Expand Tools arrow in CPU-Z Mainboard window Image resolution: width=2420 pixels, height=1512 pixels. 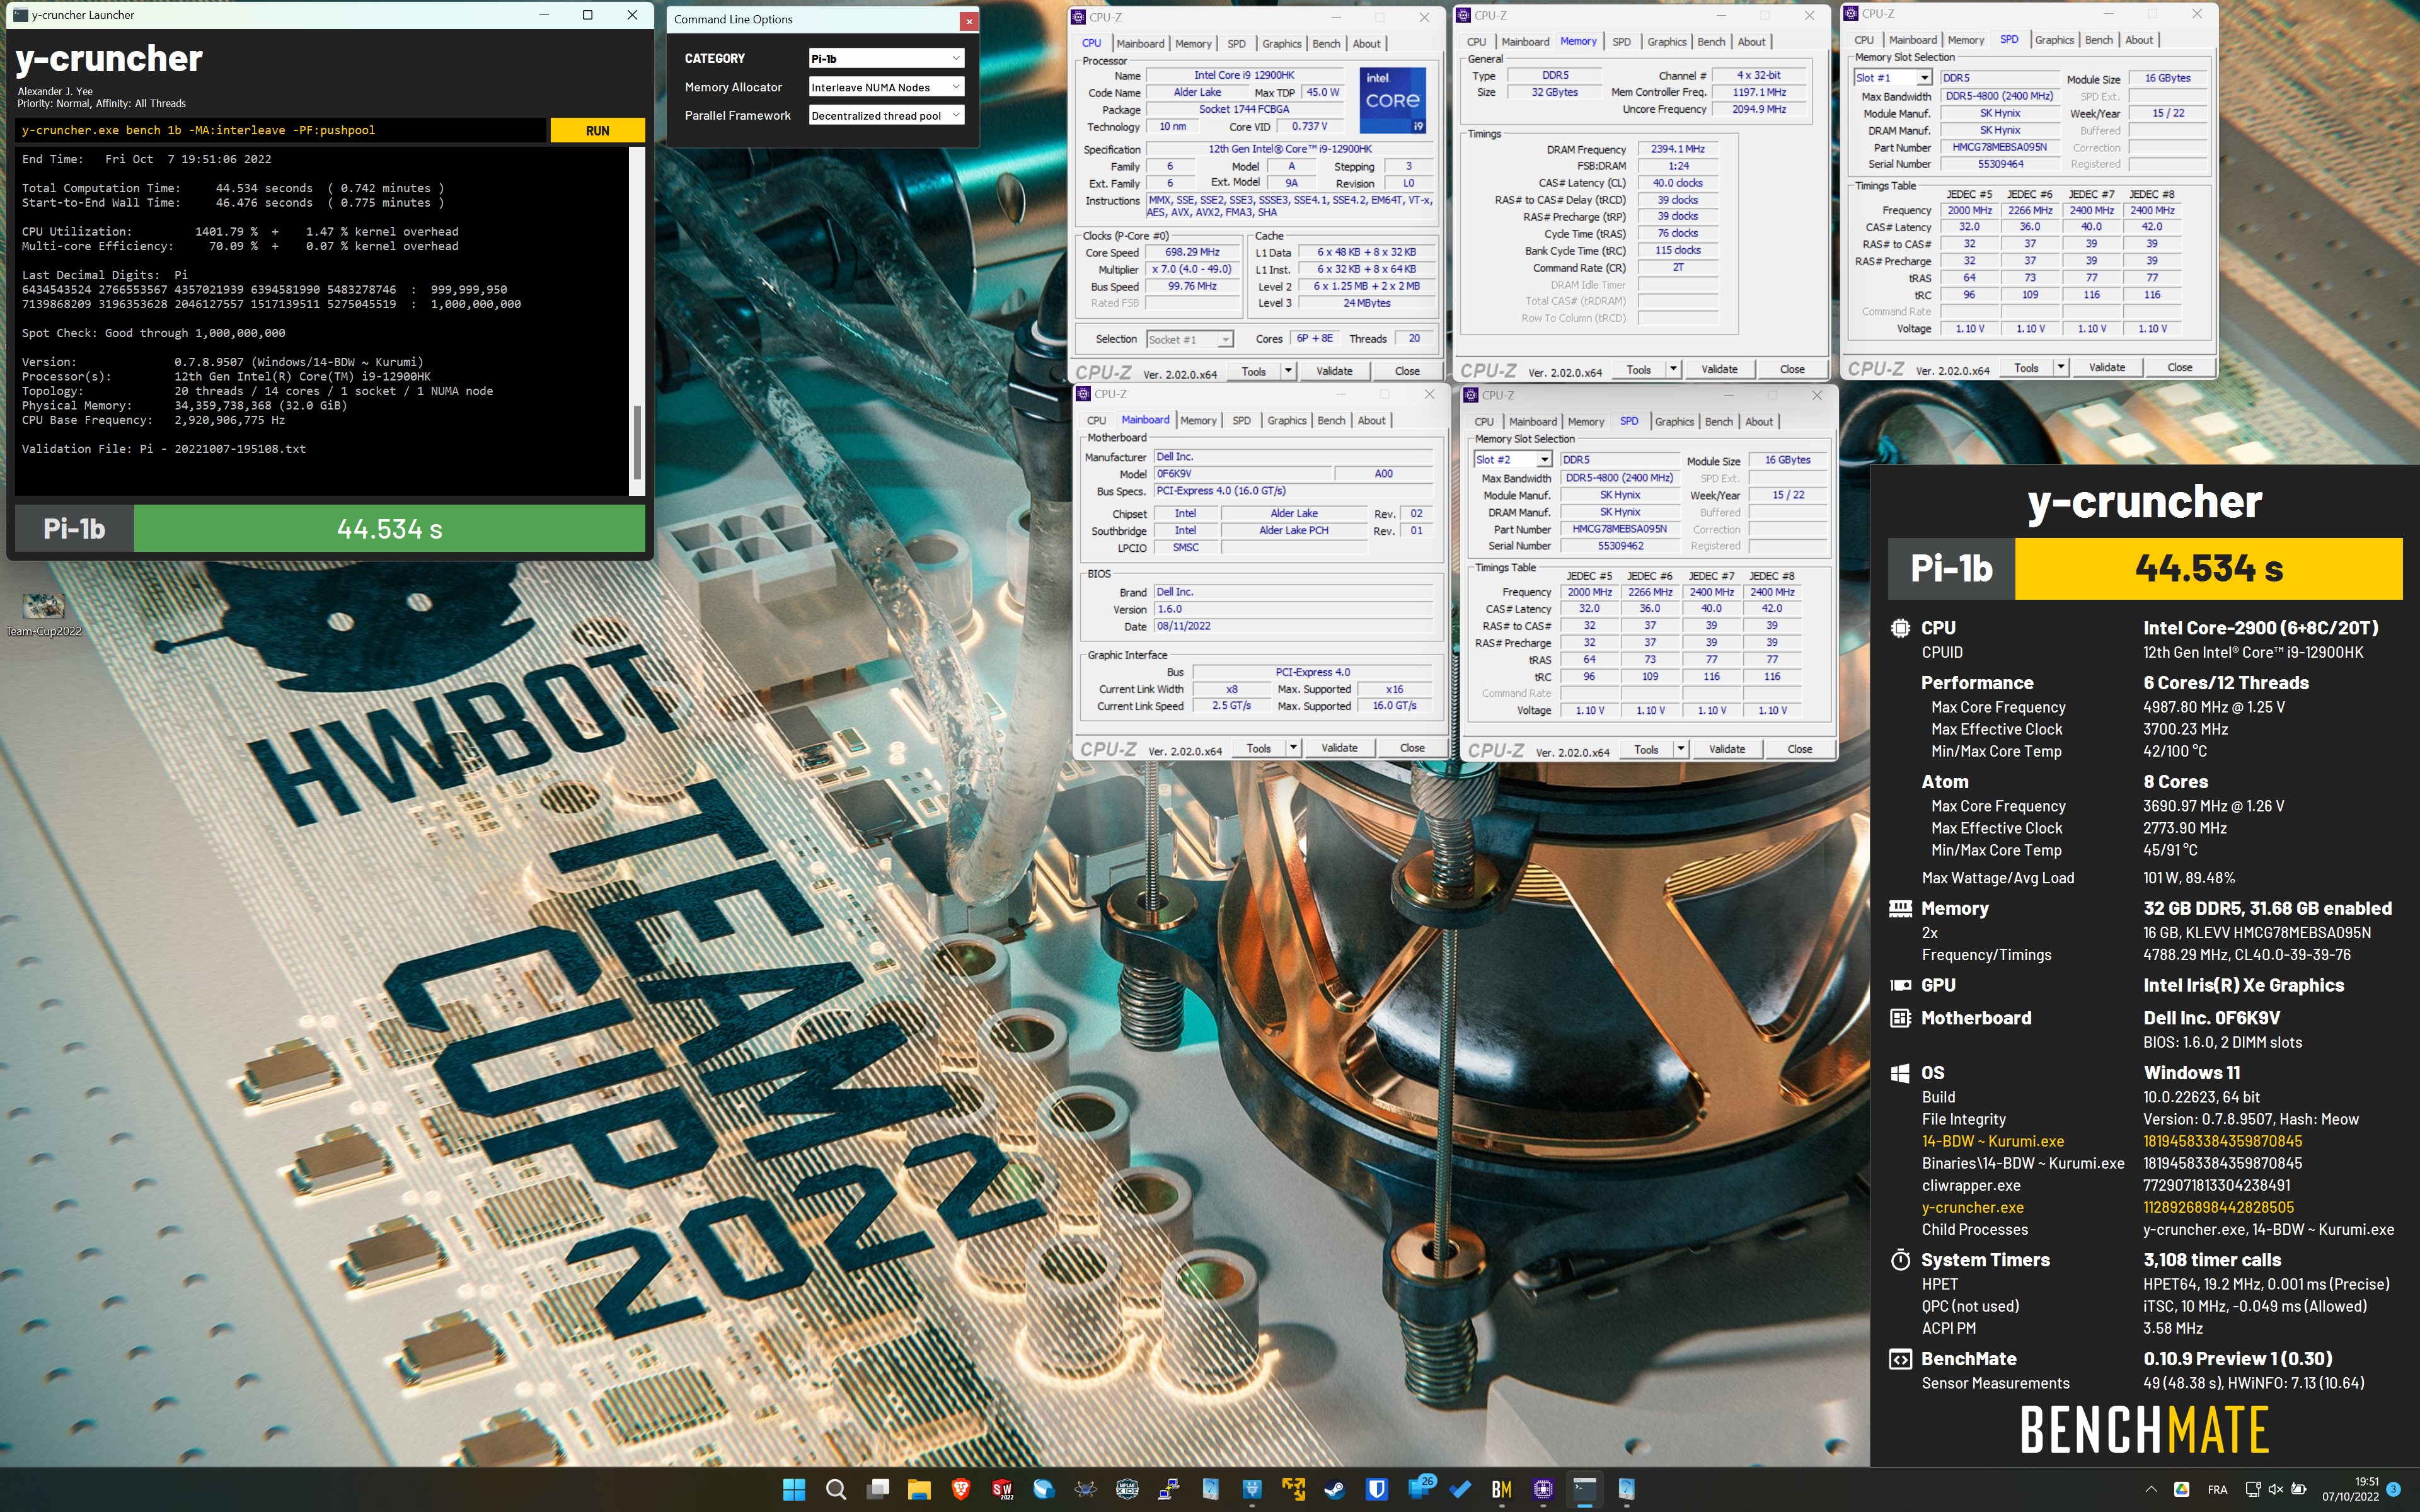click(x=1293, y=748)
